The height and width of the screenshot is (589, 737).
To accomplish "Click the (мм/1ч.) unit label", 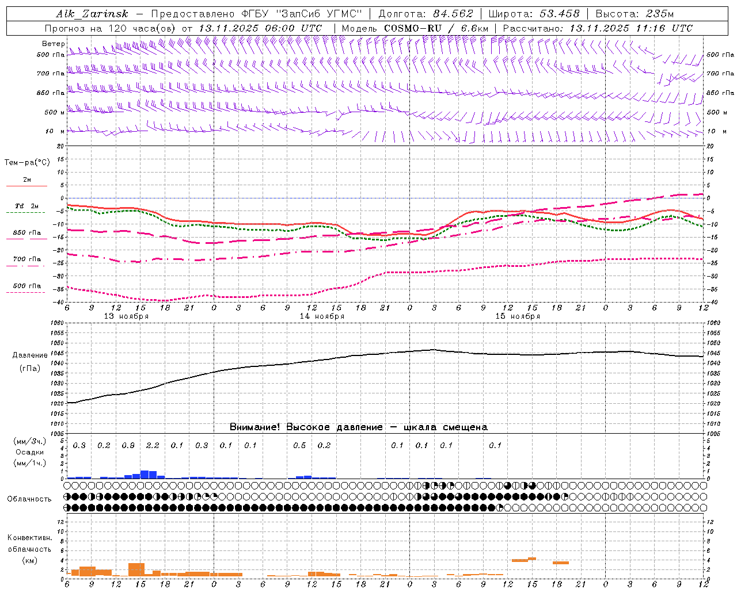I will point(29,463).
